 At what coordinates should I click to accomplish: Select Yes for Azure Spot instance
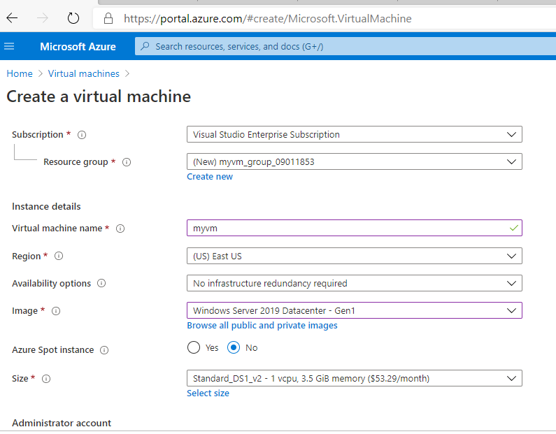coord(194,347)
